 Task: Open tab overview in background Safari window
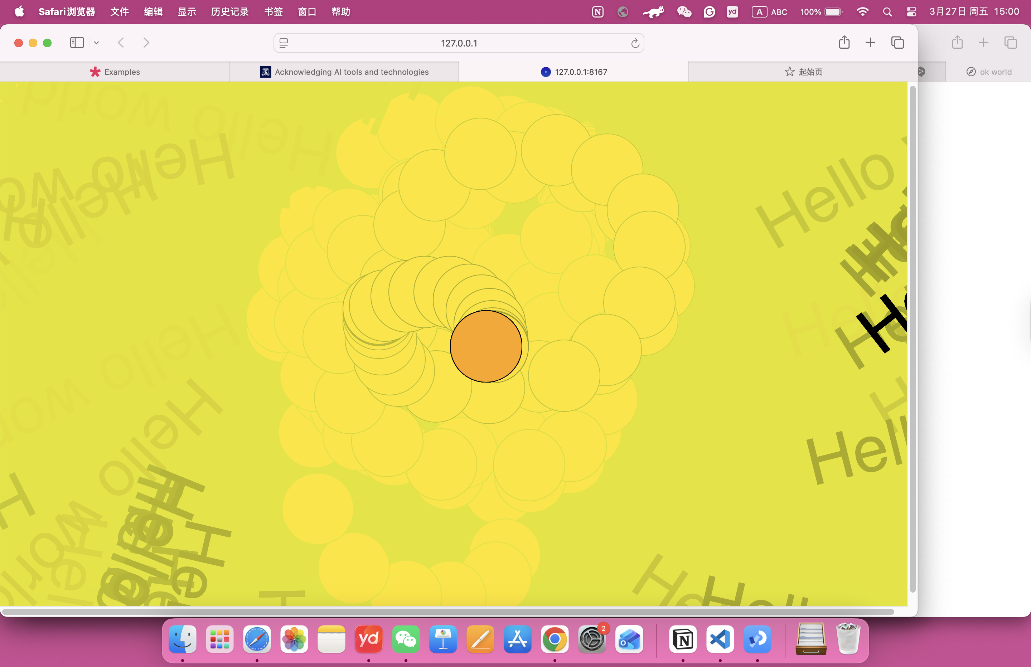(1011, 43)
